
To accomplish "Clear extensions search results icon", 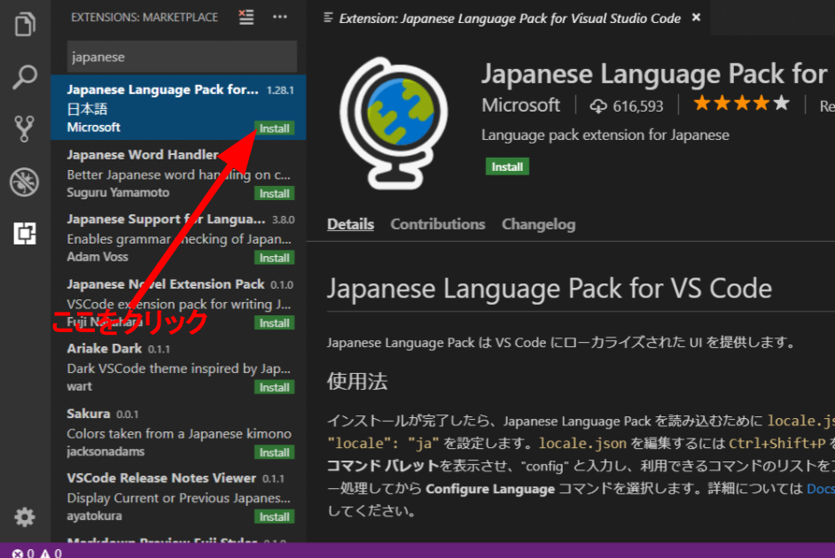I will [246, 17].
